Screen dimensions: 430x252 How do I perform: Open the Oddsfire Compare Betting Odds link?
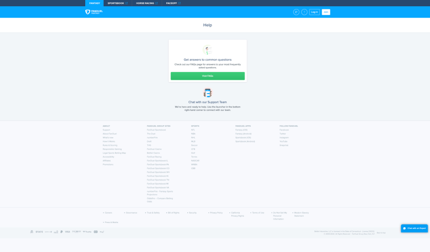click(x=160, y=200)
